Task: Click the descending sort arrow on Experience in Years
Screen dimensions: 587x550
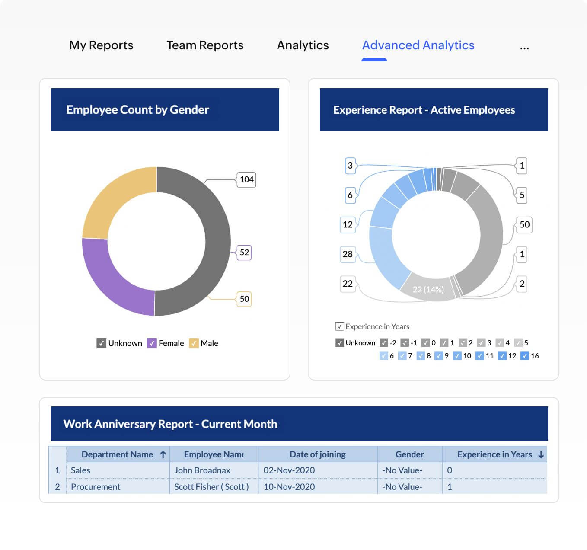Action: tap(541, 454)
